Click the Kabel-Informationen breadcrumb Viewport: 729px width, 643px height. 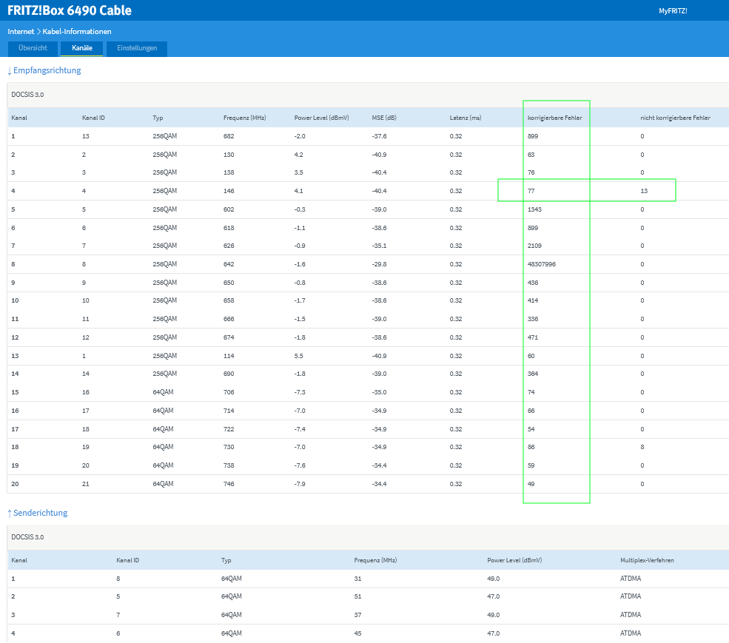tap(77, 32)
